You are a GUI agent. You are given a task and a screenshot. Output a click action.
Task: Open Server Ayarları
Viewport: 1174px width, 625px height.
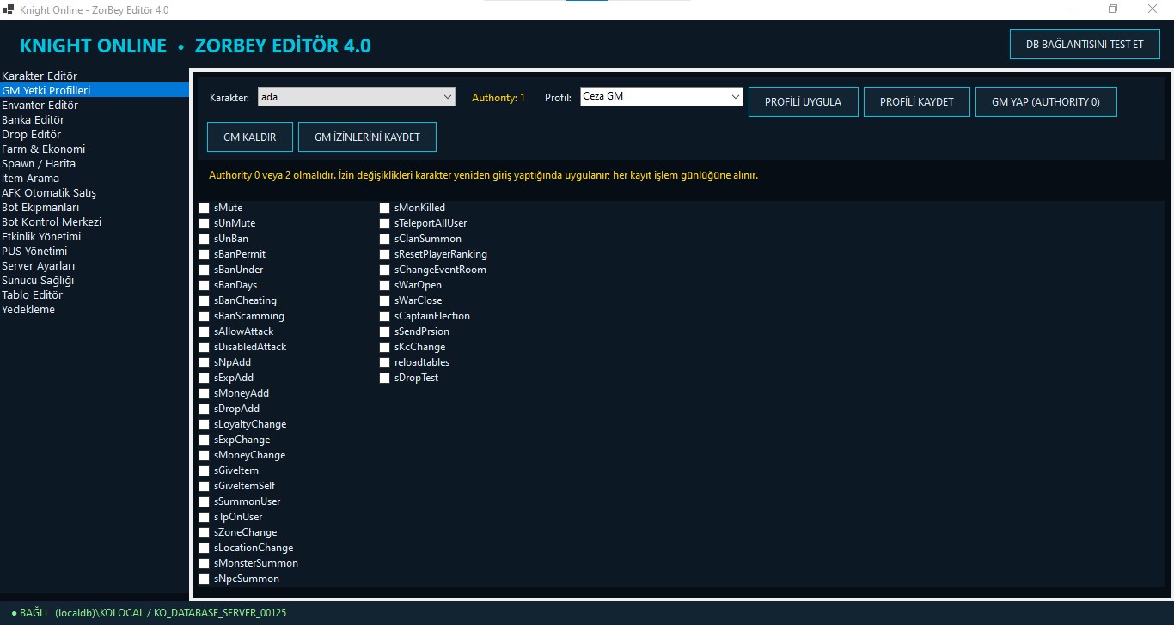pyautogui.click(x=95, y=265)
